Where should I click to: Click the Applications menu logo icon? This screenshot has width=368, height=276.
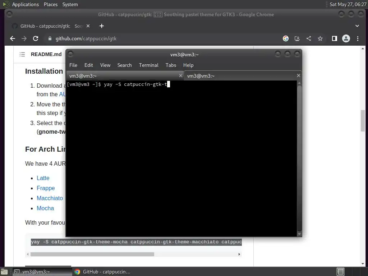point(6,4)
